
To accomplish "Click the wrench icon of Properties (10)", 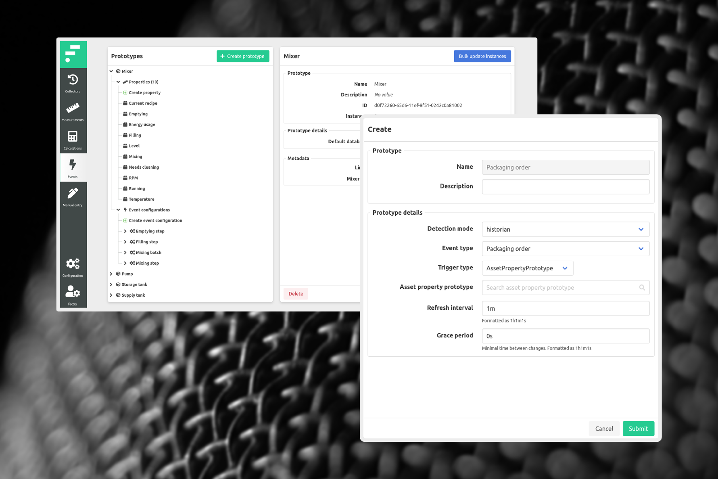I will pos(125,82).
